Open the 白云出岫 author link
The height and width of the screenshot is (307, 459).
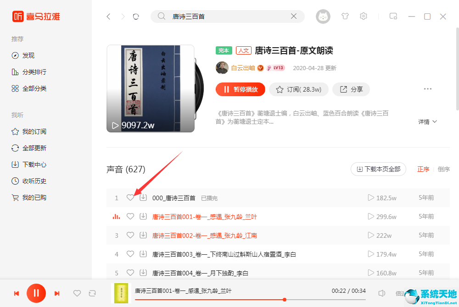(243, 68)
